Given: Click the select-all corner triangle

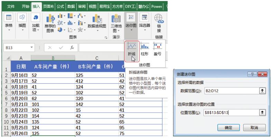Looking at the screenshot, I should pyautogui.click(x=8, y=58).
